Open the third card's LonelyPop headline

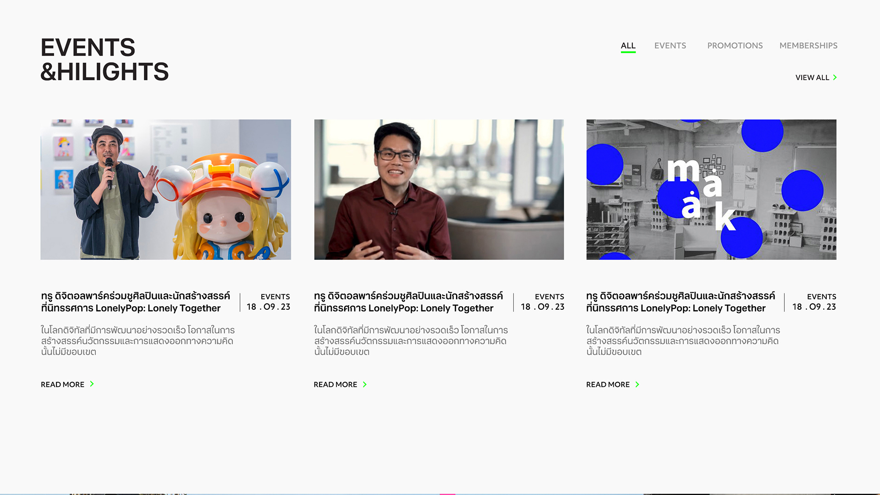click(681, 302)
